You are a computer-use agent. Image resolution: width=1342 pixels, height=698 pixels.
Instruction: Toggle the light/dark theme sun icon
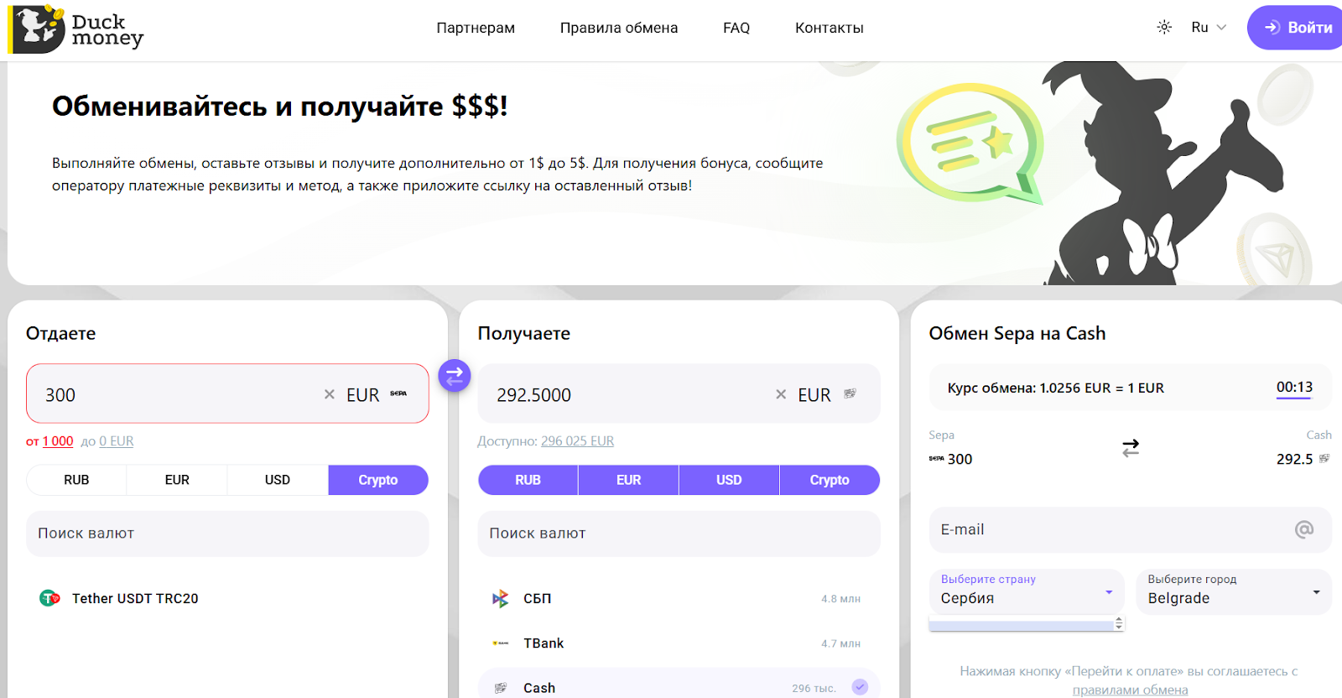click(x=1164, y=28)
